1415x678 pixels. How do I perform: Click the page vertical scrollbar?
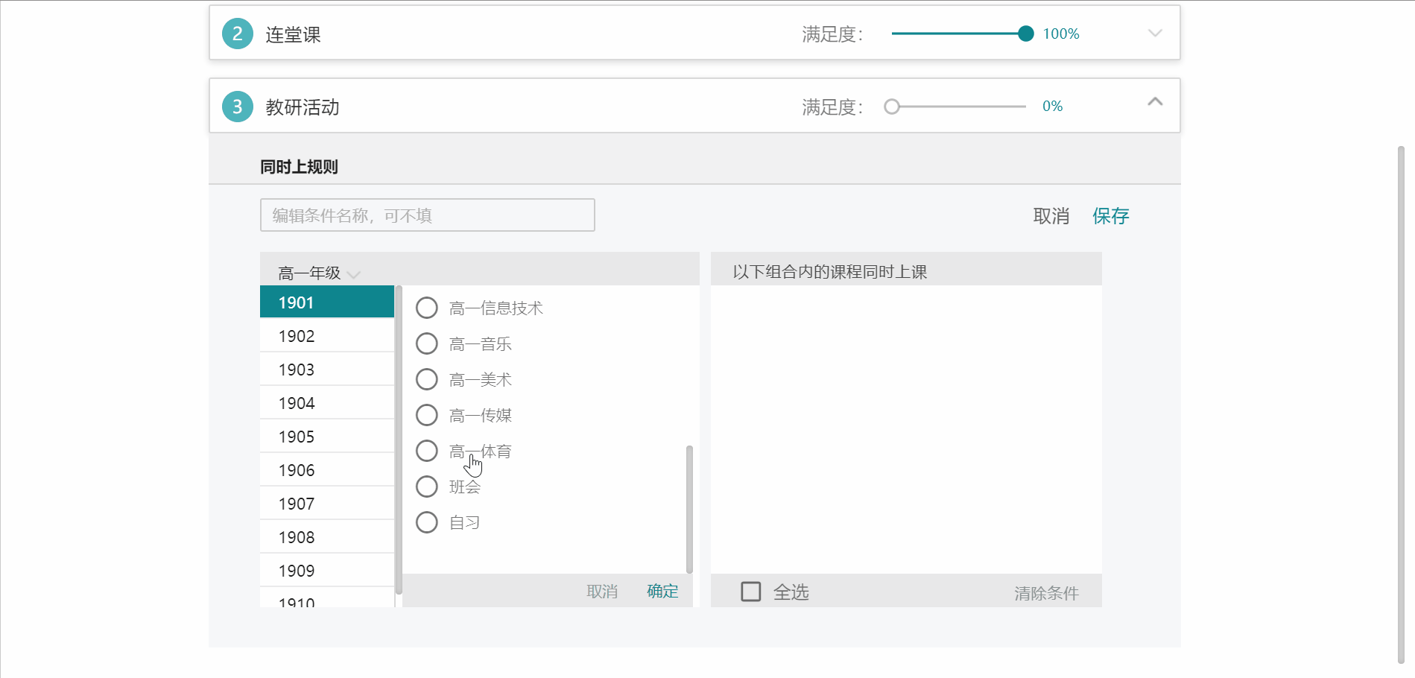pyautogui.click(x=1401, y=405)
